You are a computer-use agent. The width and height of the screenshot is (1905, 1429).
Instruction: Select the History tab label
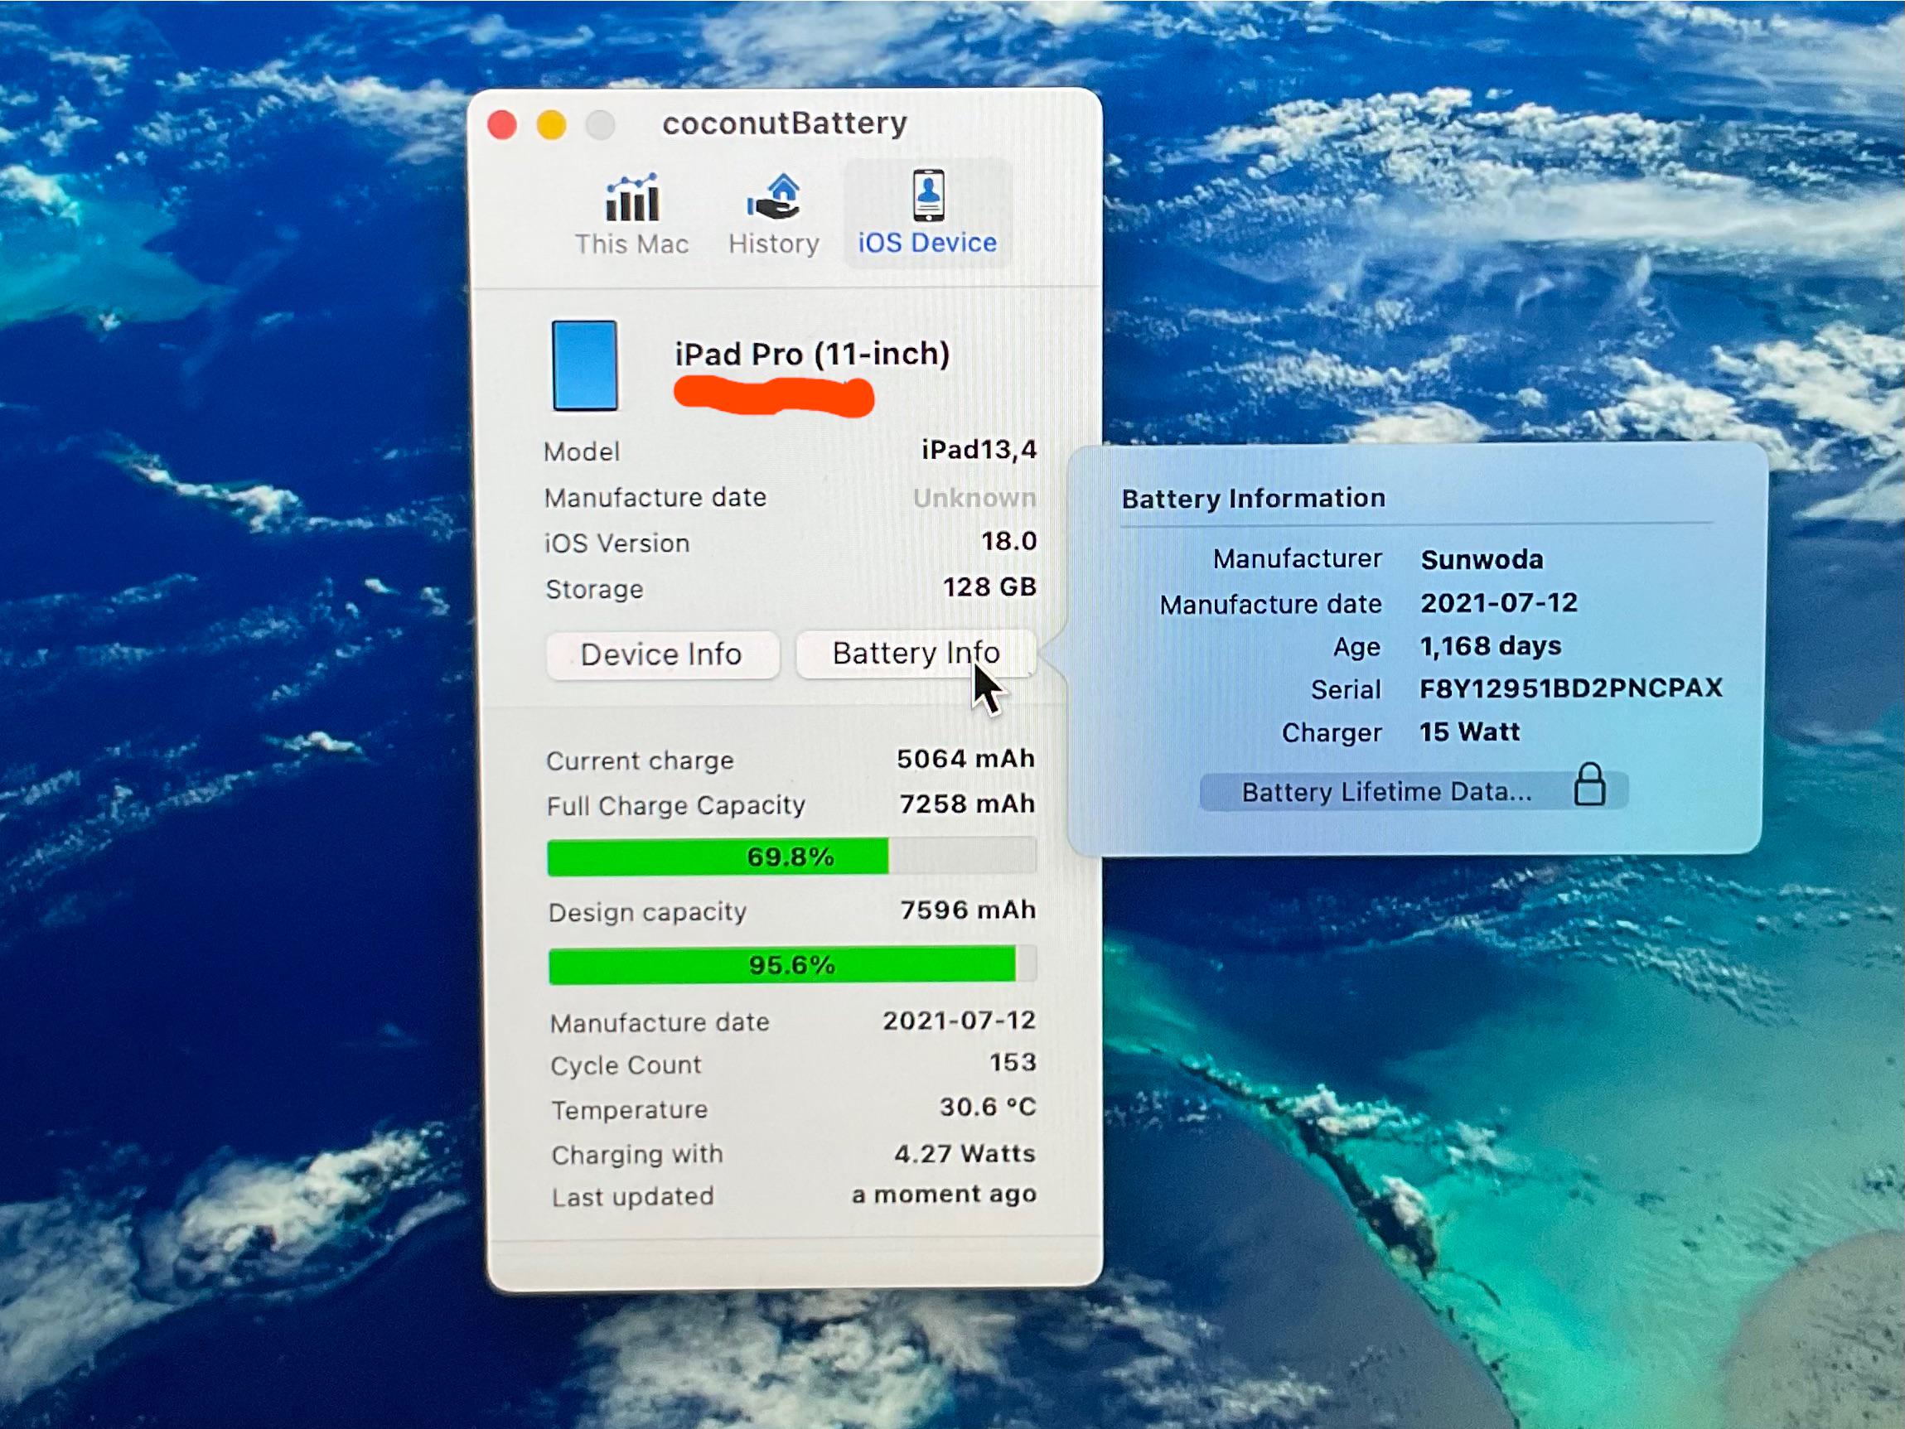(x=772, y=244)
